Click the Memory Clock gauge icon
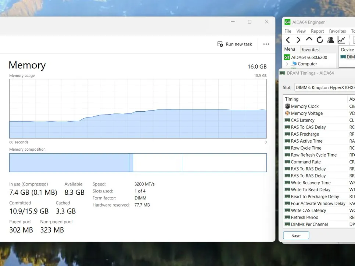Viewport: 355px width, 266px height. point(287,106)
